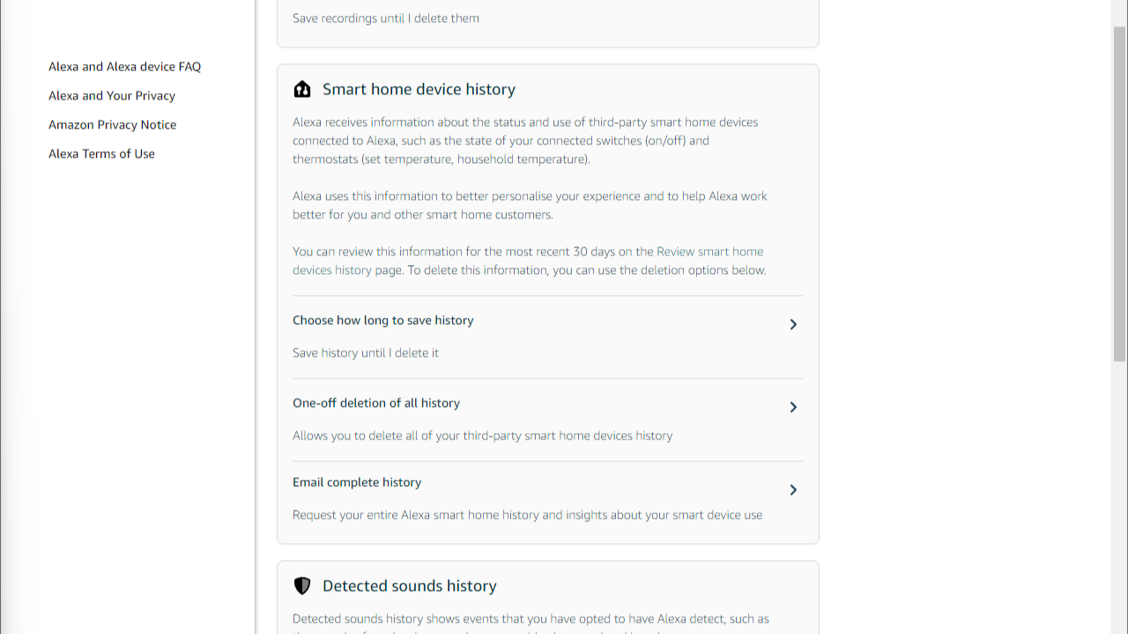This screenshot has width=1128, height=634.
Task: Click the 'Allows you to delete all' description text
Action: [482, 436]
